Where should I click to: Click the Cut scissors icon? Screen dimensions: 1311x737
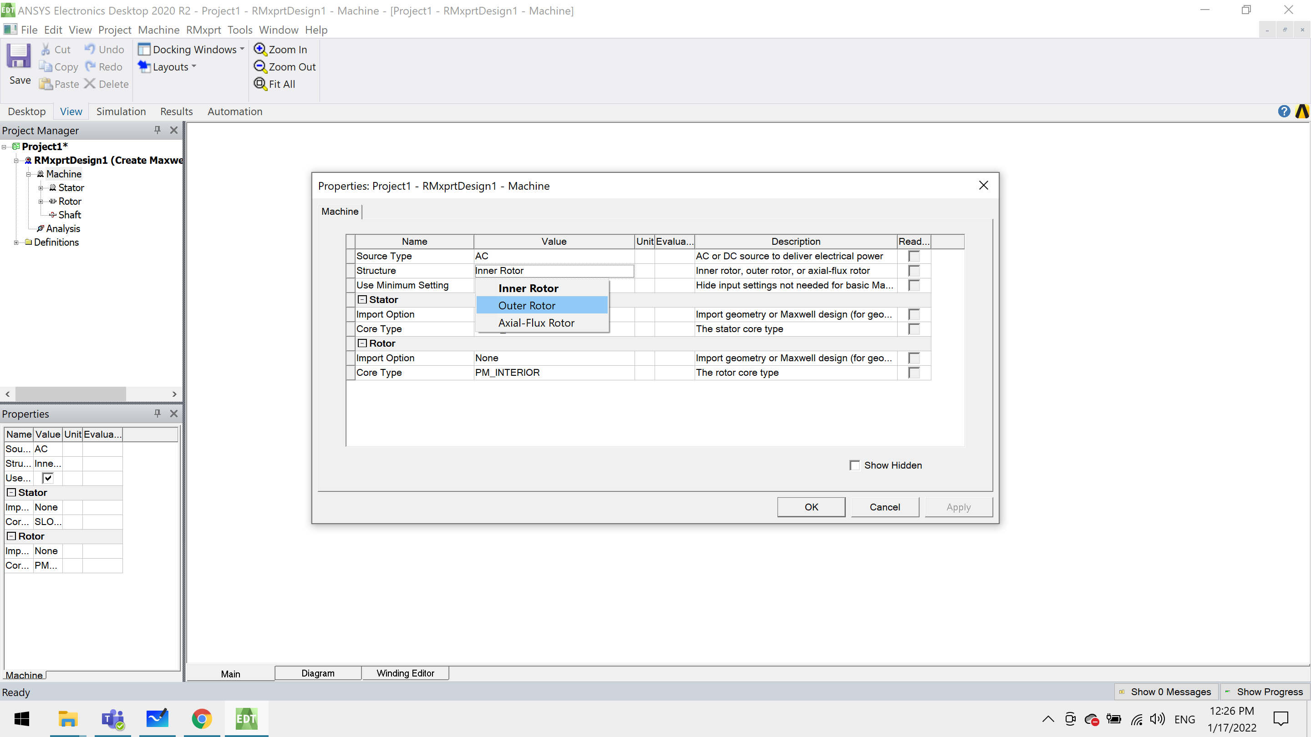(46, 49)
